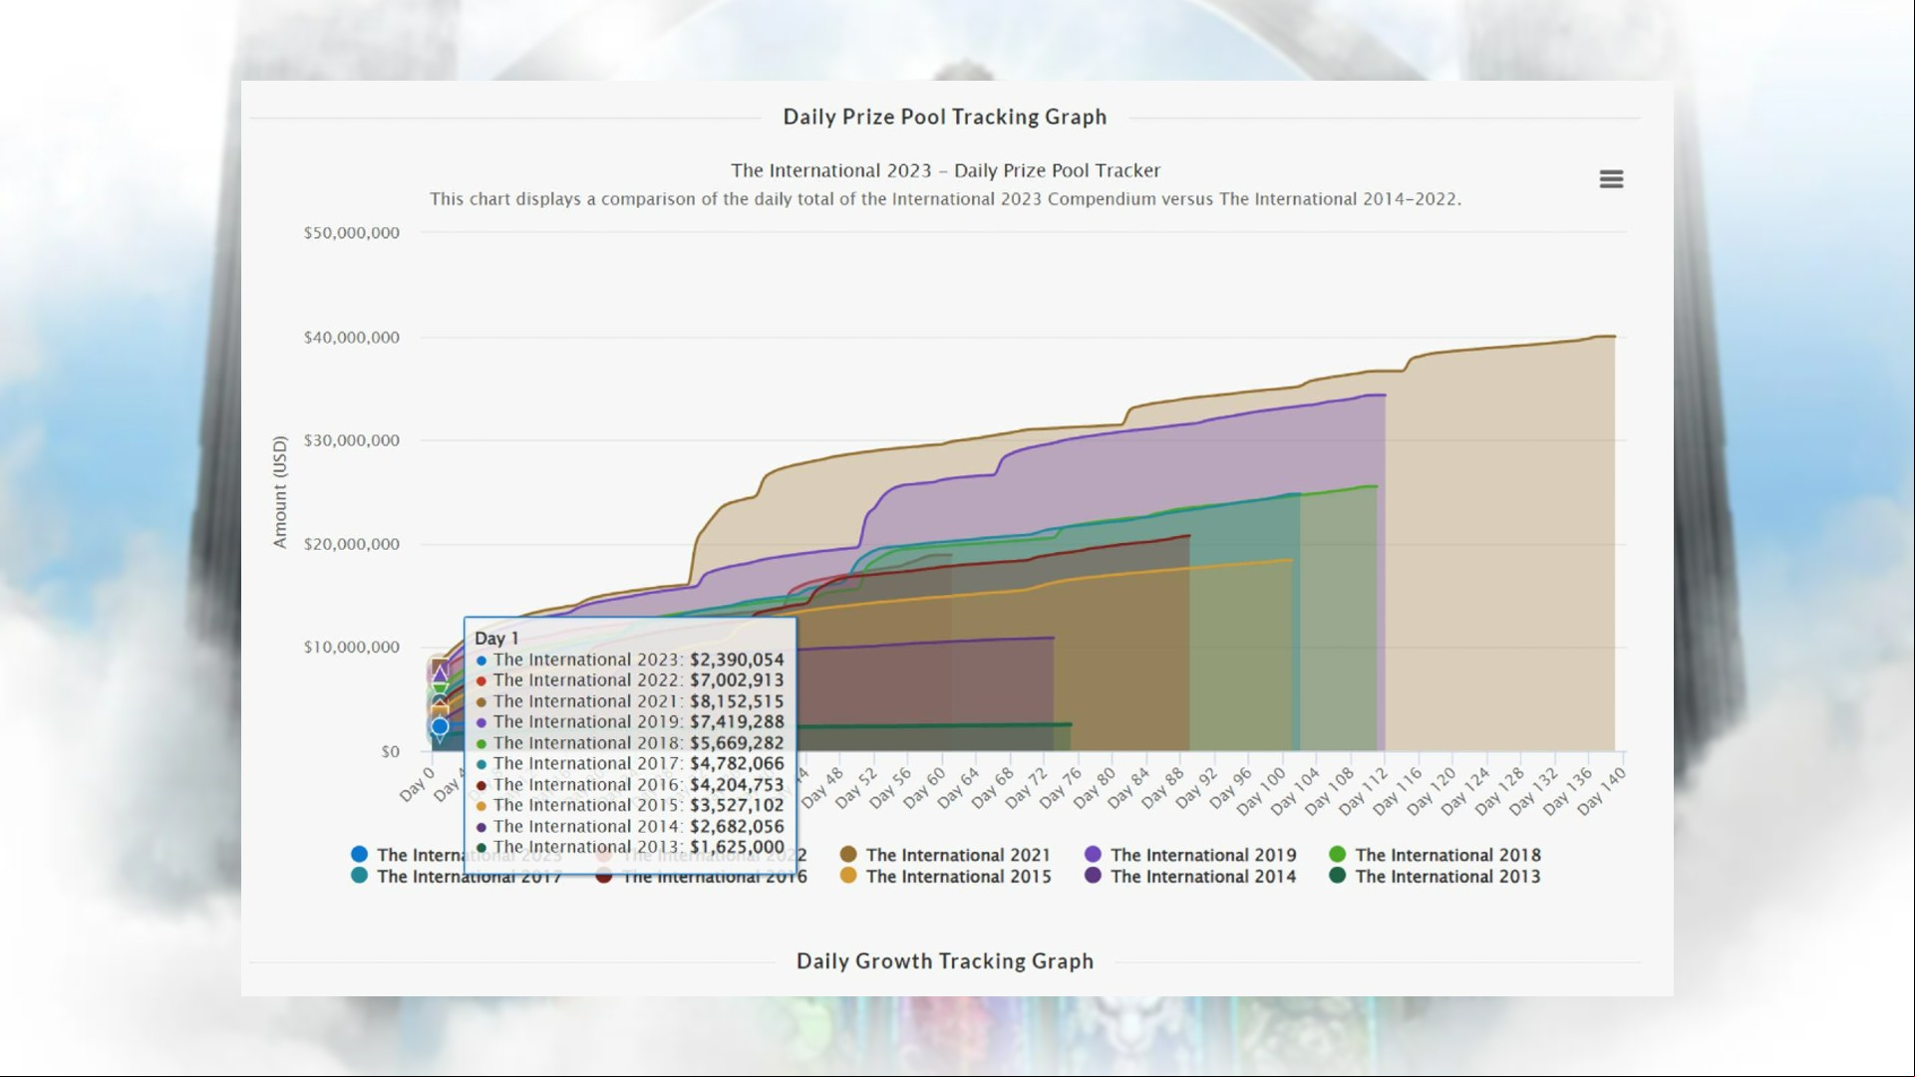Click the Amount (USD) axis title

[x=280, y=492]
